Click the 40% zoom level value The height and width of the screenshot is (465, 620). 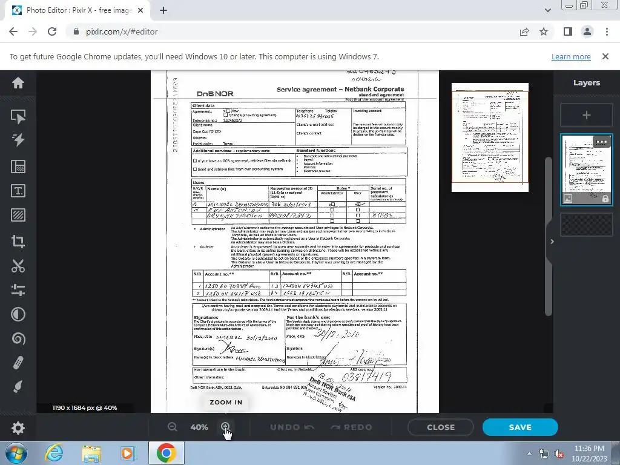tap(199, 427)
